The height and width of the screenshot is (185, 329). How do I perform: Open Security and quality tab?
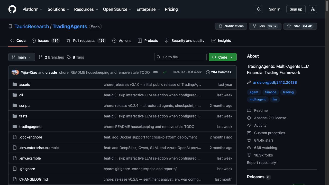184,41
